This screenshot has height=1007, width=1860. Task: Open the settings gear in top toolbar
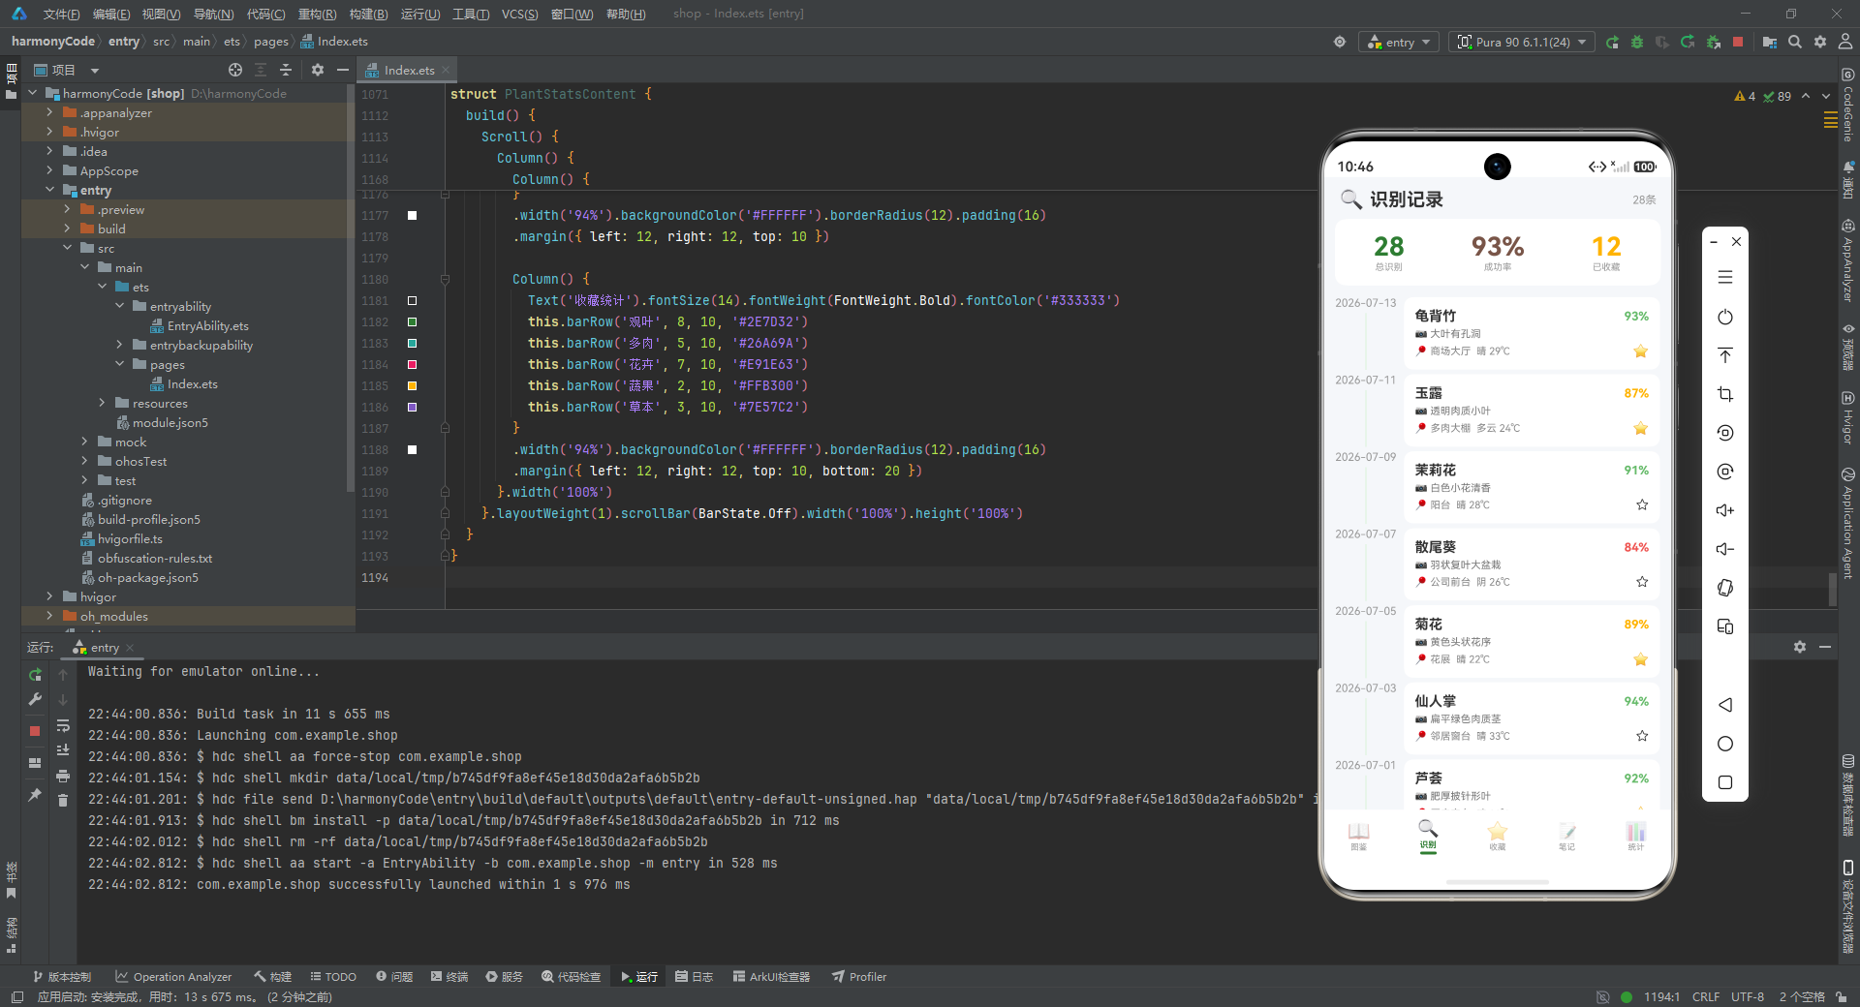[1820, 43]
